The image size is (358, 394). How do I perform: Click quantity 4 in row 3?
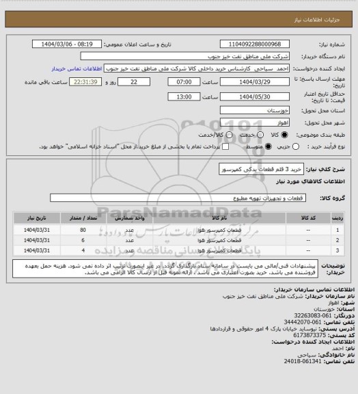click(x=83, y=250)
